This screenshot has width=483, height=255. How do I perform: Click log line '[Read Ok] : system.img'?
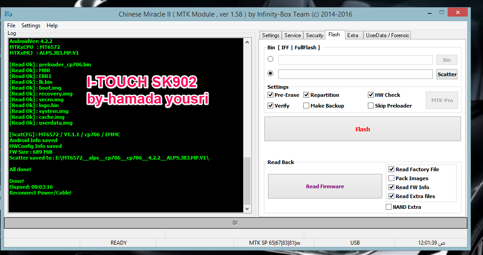tap(39, 111)
